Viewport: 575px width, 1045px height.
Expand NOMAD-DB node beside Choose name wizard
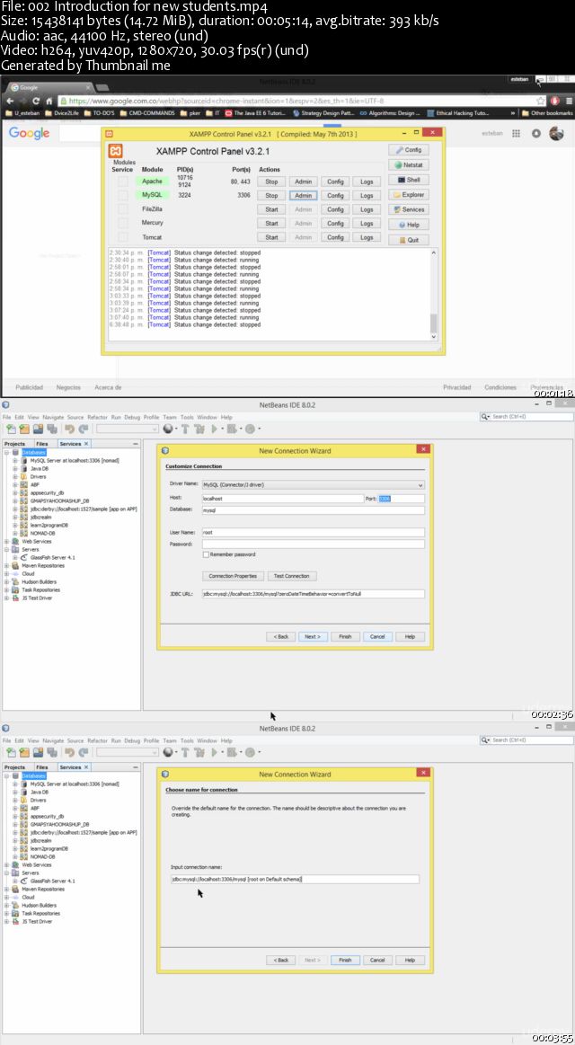point(14,856)
